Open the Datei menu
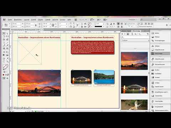The height and width of the screenshot is (128, 171). (10, 20)
